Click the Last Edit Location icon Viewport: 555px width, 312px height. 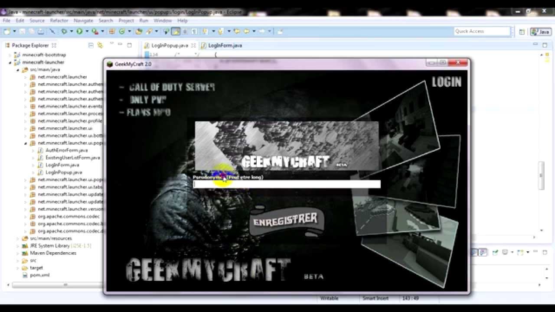(x=237, y=31)
